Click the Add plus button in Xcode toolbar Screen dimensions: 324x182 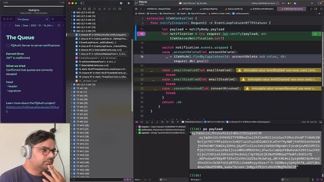click(312, 3)
